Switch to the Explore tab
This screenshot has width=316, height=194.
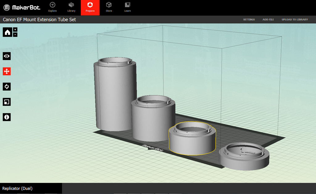(52, 7)
